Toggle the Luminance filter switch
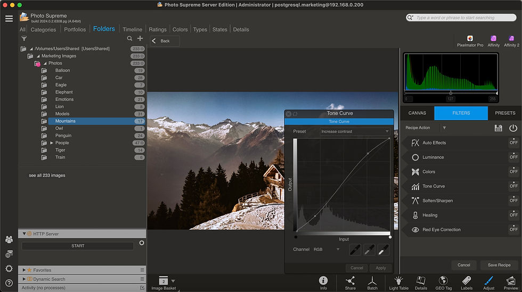Viewport: 522px width, 292px height. pyautogui.click(x=513, y=157)
